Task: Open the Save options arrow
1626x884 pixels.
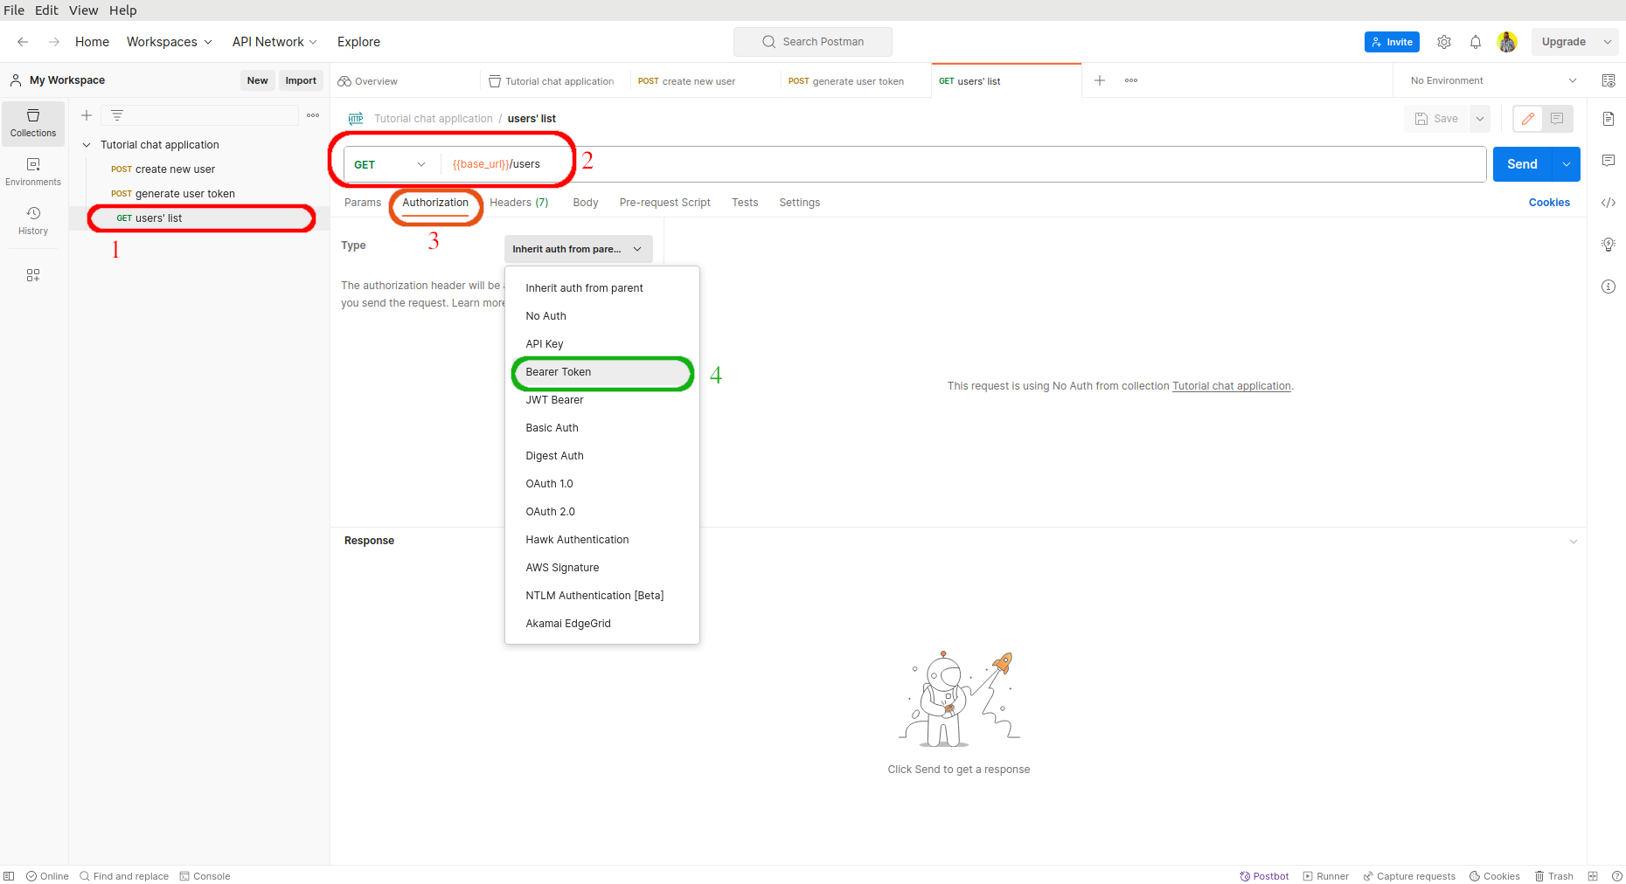Action: click(x=1480, y=119)
